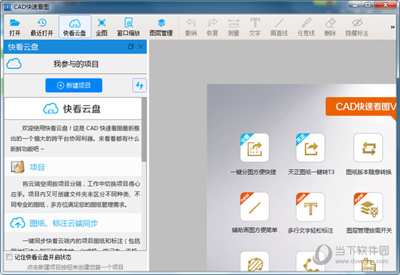The width and height of the screenshot is (400, 275).
Task: Click the refresh sync button
Action: click(140, 86)
